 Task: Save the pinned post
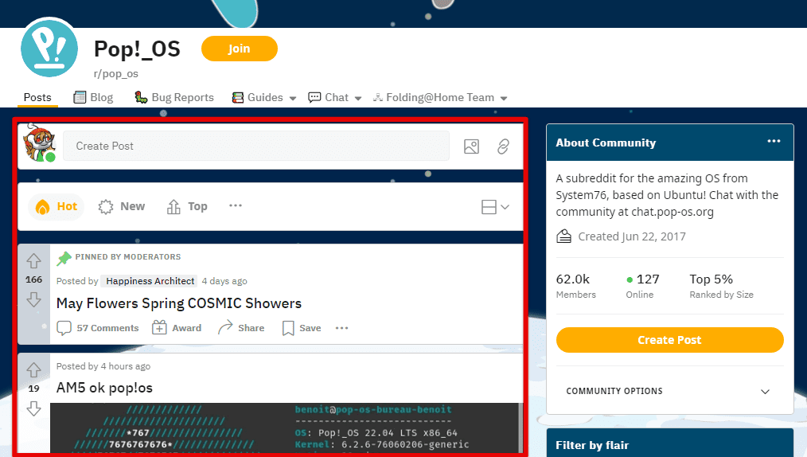(302, 328)
